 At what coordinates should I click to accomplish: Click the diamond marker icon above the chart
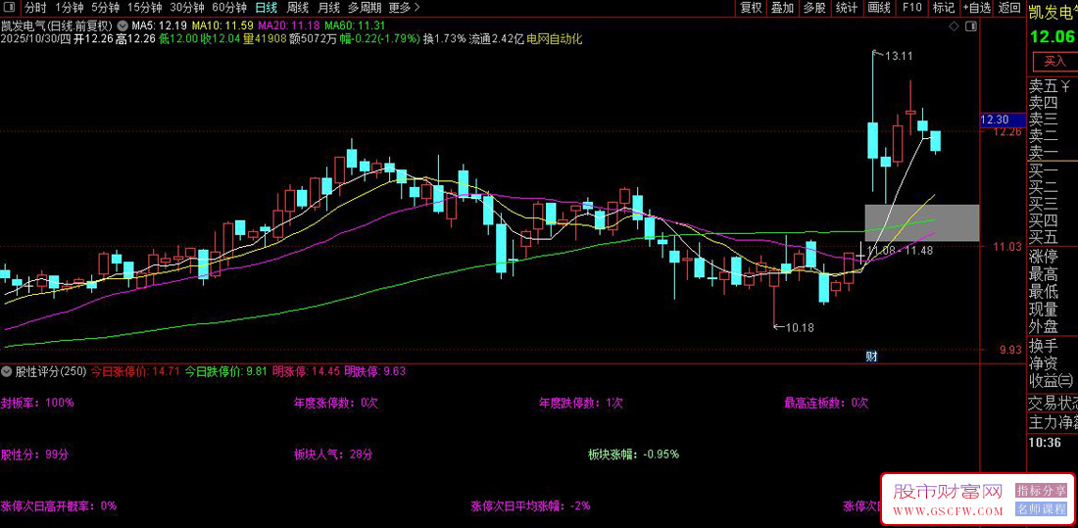[953, 26]
